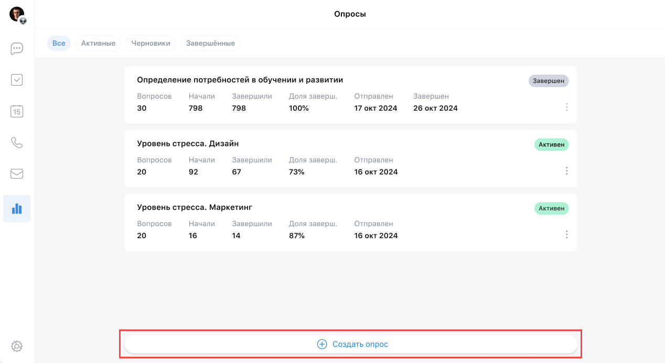665x363 pixels.
Task: Click the Активен badge on Маркетинг survey
Action: point(551,208)
